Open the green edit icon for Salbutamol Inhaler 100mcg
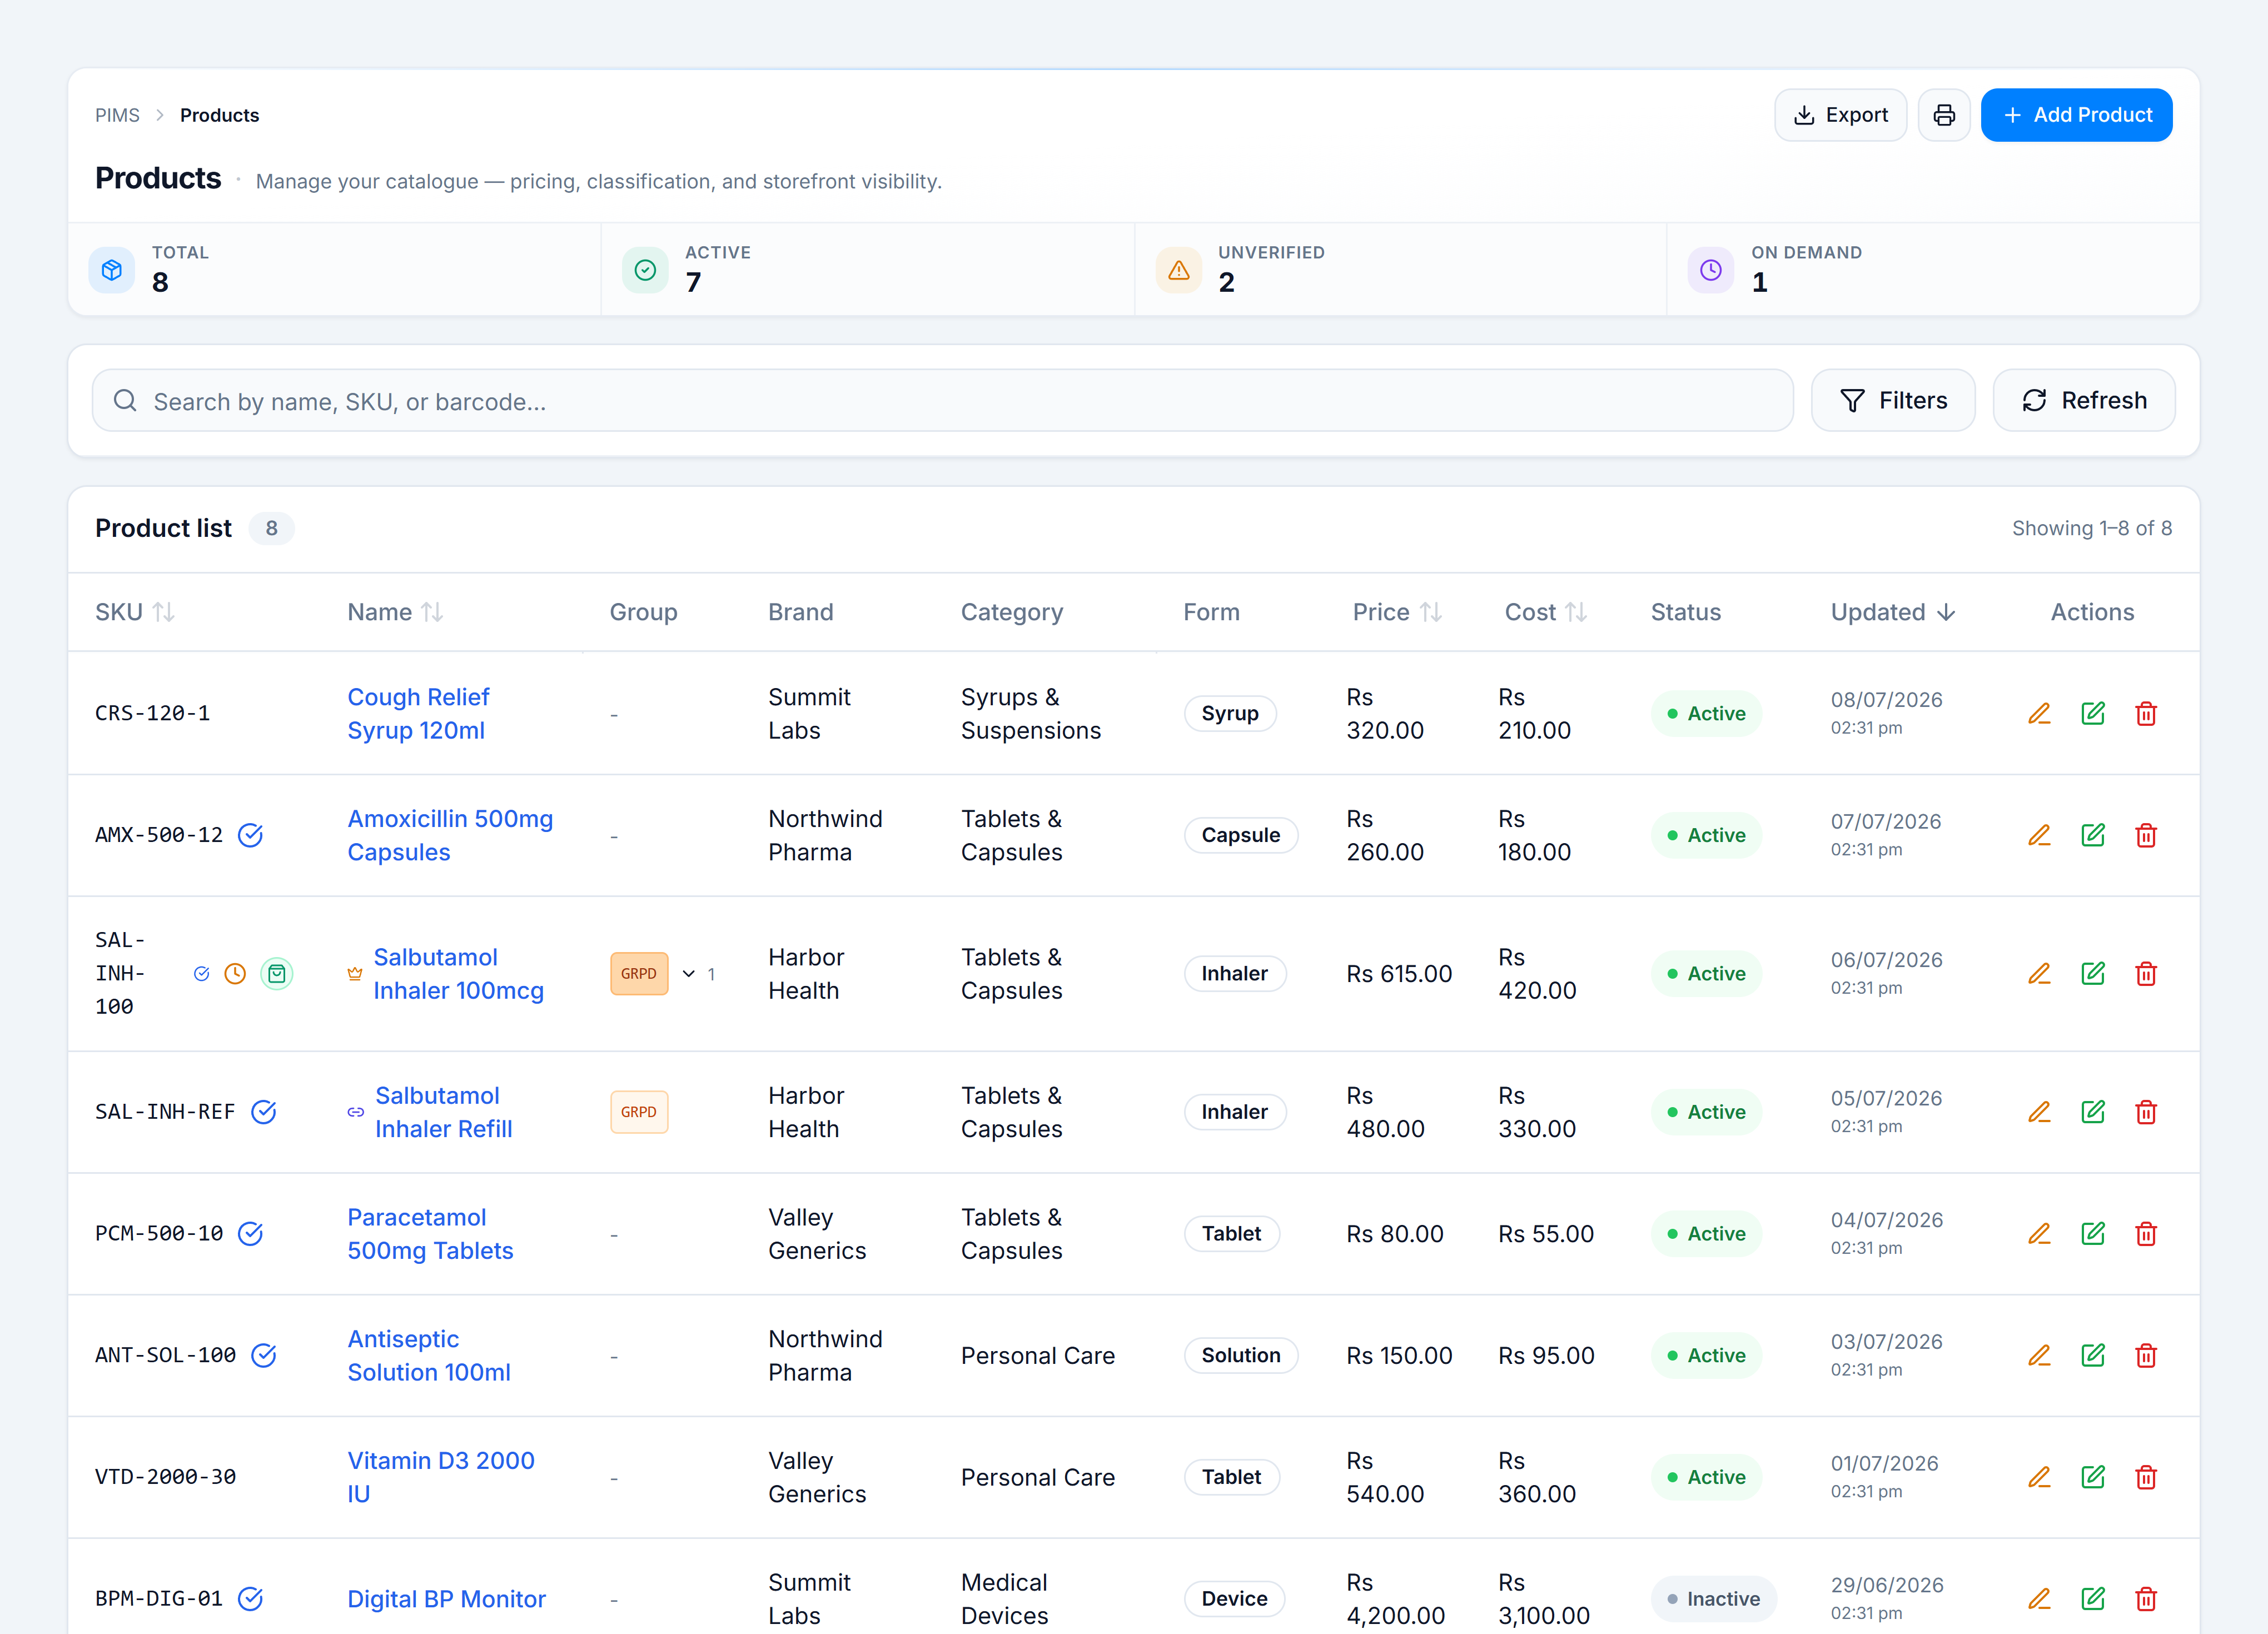Viewport: 2268px width, 1634px height. (x=2092, y=973)
